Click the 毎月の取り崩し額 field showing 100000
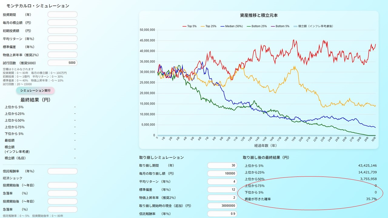Image resolution: width=388 pixels, height=218 pixels. 222,173
